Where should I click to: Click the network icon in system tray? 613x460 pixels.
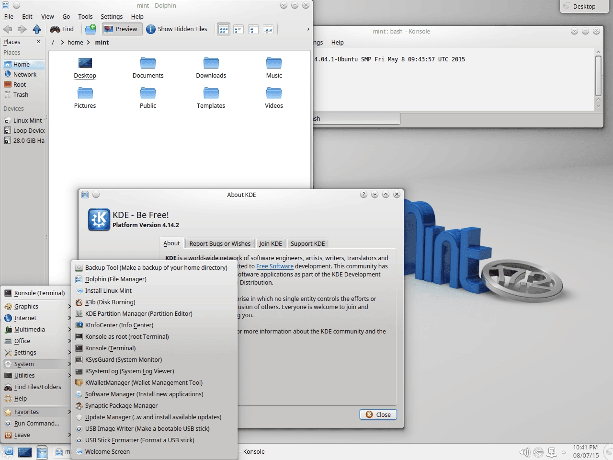click(x=552, y=452)
